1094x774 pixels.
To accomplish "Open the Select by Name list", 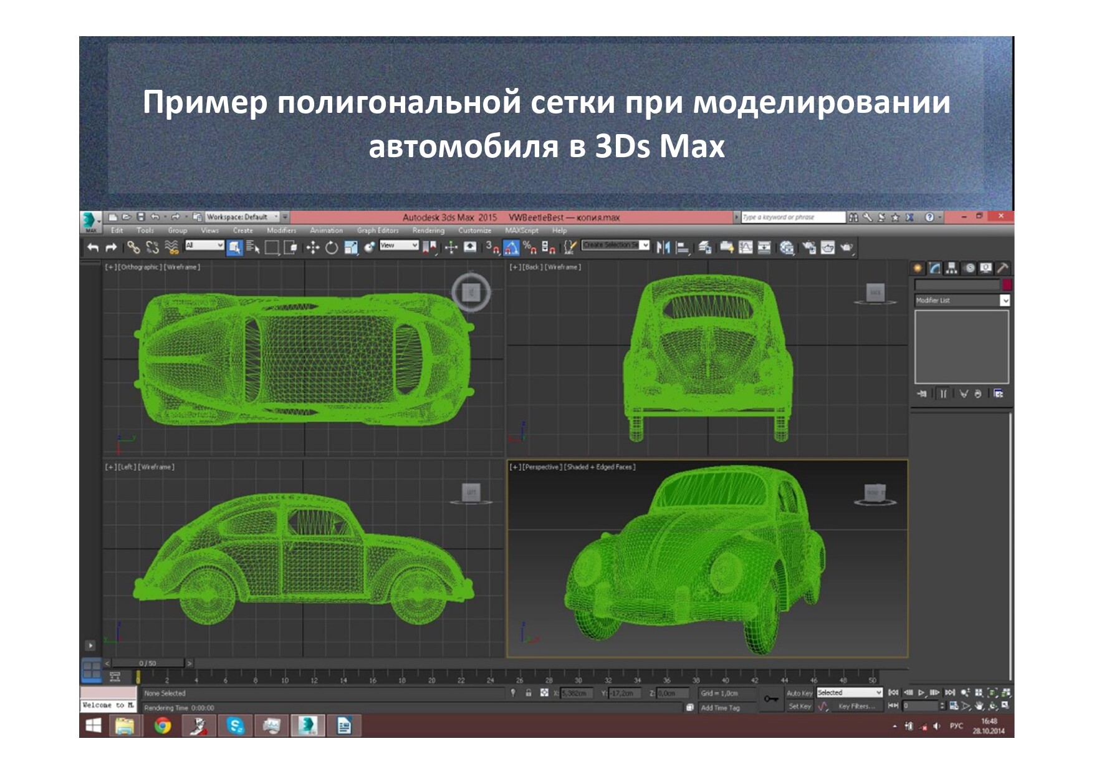I will tap(252, 248).
